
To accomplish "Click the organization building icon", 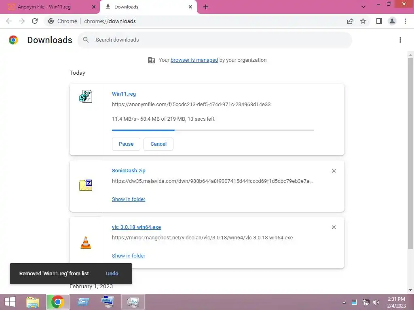I will [x=152, y=60].
